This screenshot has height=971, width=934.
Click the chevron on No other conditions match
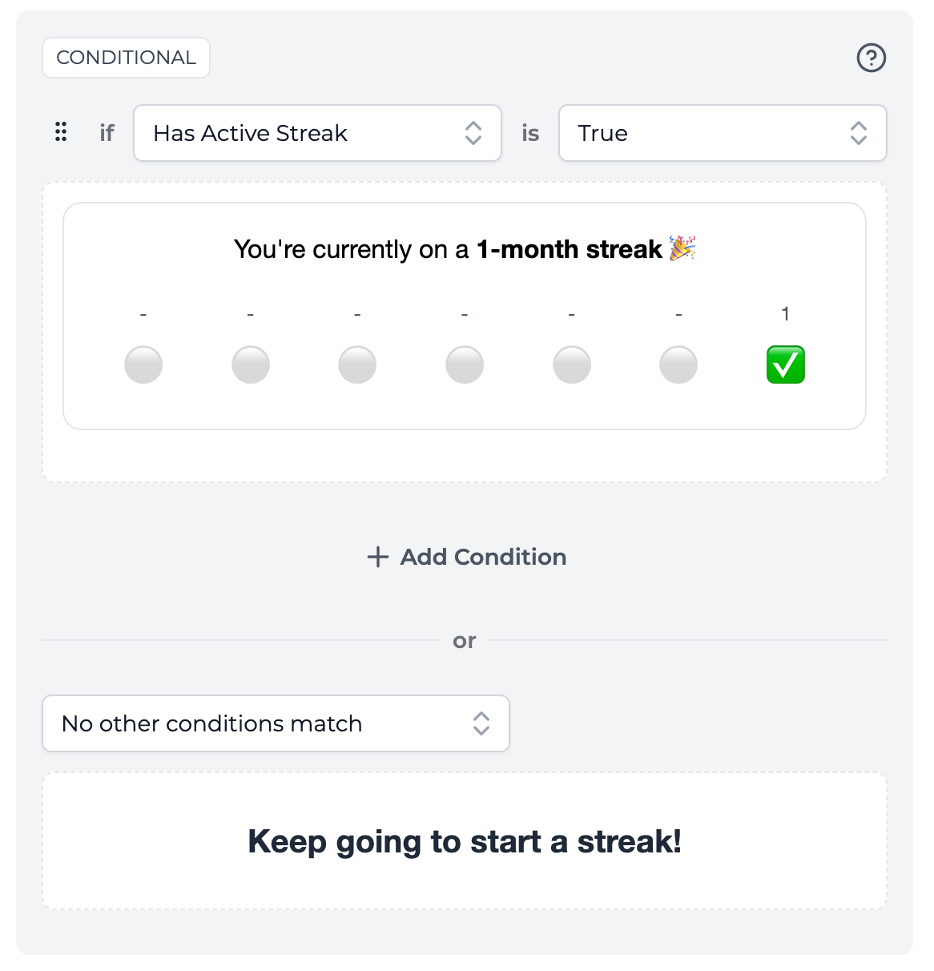click(x=481, y=723)
